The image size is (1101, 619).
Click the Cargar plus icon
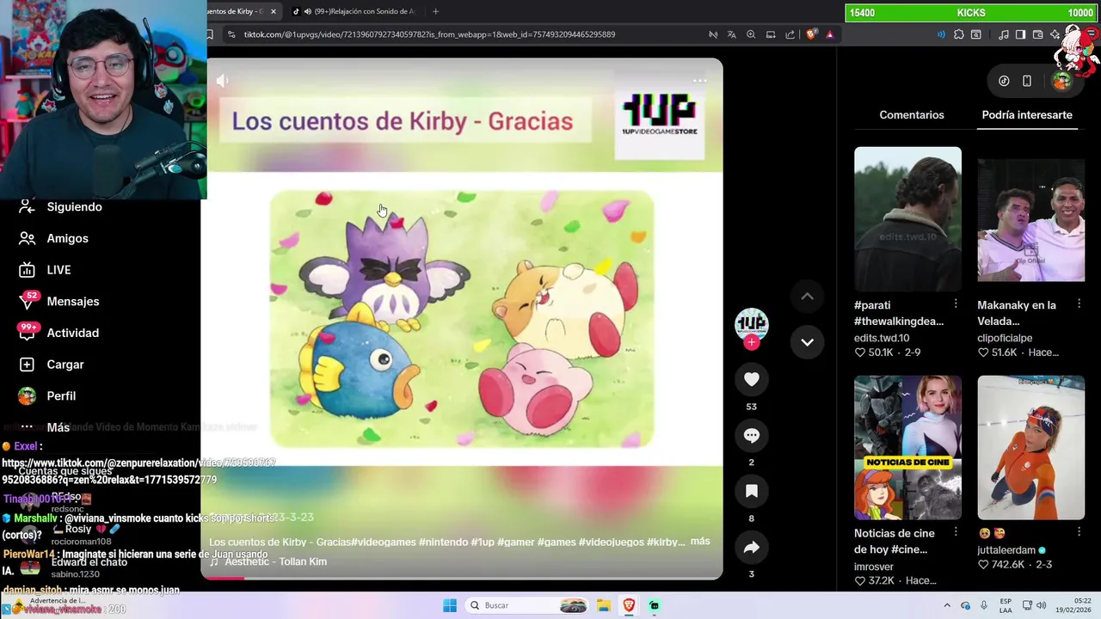pyautogui.click(x=27, y=365)
